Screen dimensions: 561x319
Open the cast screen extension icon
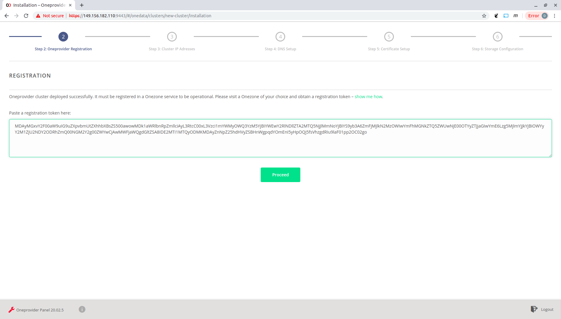(506, 16)
